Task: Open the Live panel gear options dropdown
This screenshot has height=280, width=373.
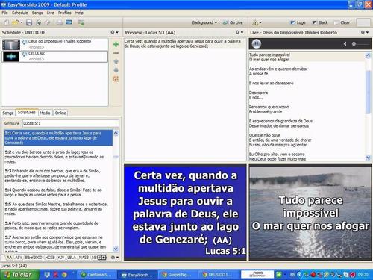Action: (x=365, y=32)
